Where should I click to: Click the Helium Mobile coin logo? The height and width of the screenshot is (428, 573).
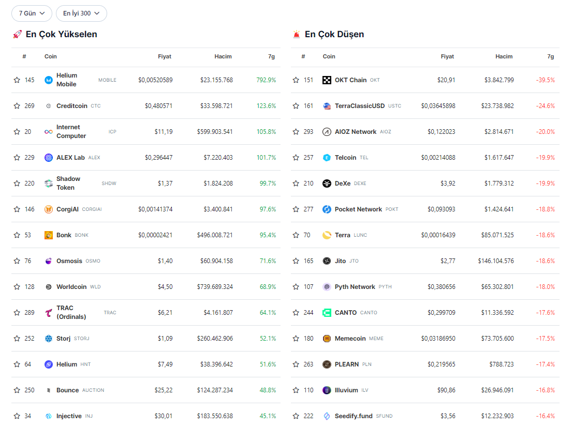pos(49,80)
